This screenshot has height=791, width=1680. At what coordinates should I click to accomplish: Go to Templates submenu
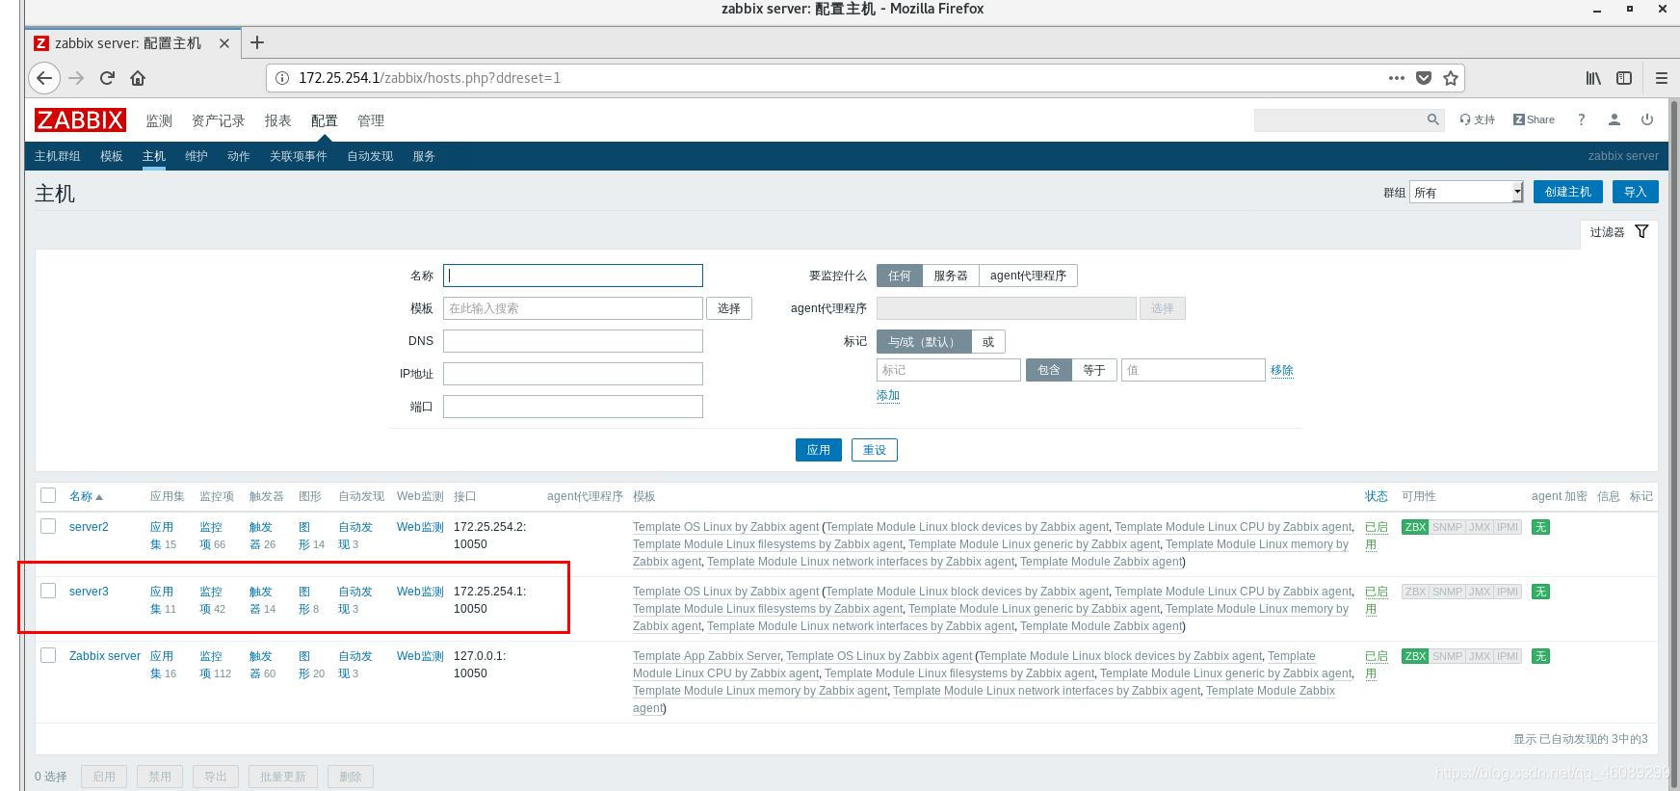tap(112, 156)
